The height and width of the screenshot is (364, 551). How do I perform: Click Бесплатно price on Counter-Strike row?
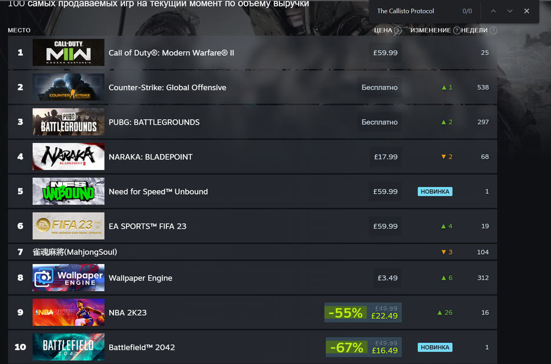pyautogui.click(x=379, y=88)
